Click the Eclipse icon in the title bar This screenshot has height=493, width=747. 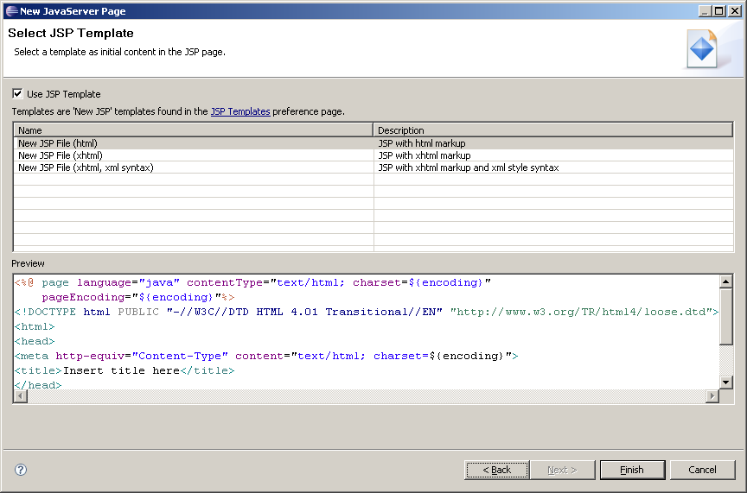(x=12, y=11)
